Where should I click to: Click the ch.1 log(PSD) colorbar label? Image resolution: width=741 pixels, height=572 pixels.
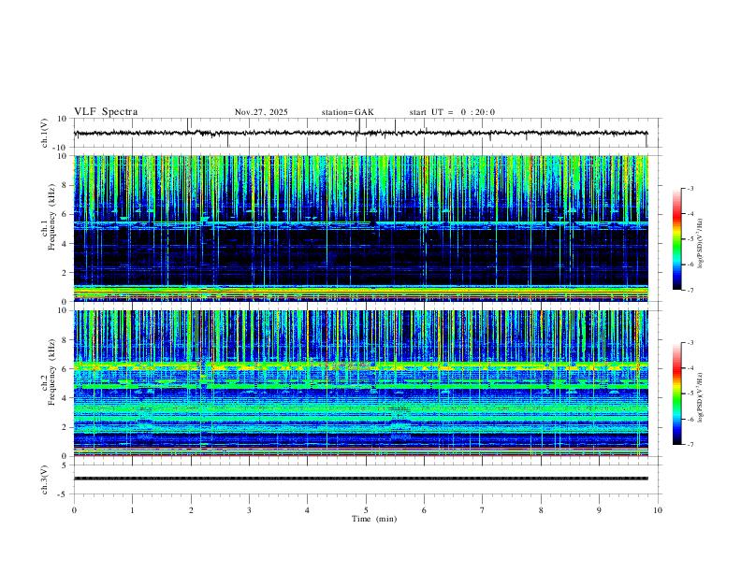700,243
